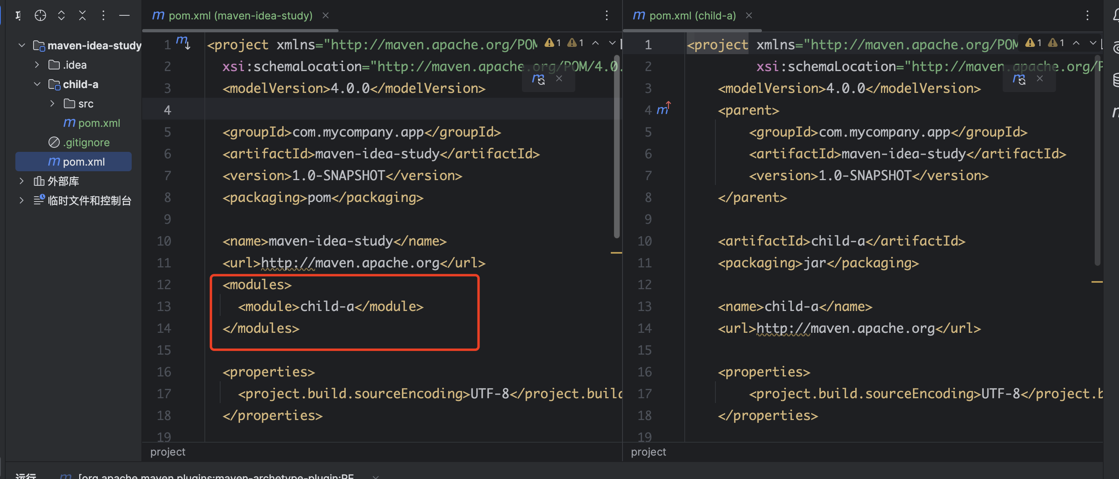Expand the .idea folder
This screenshot has height=479, width=1119.
[37, 65]
